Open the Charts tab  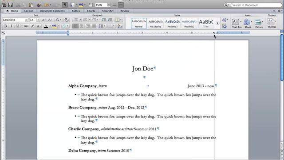91,11
